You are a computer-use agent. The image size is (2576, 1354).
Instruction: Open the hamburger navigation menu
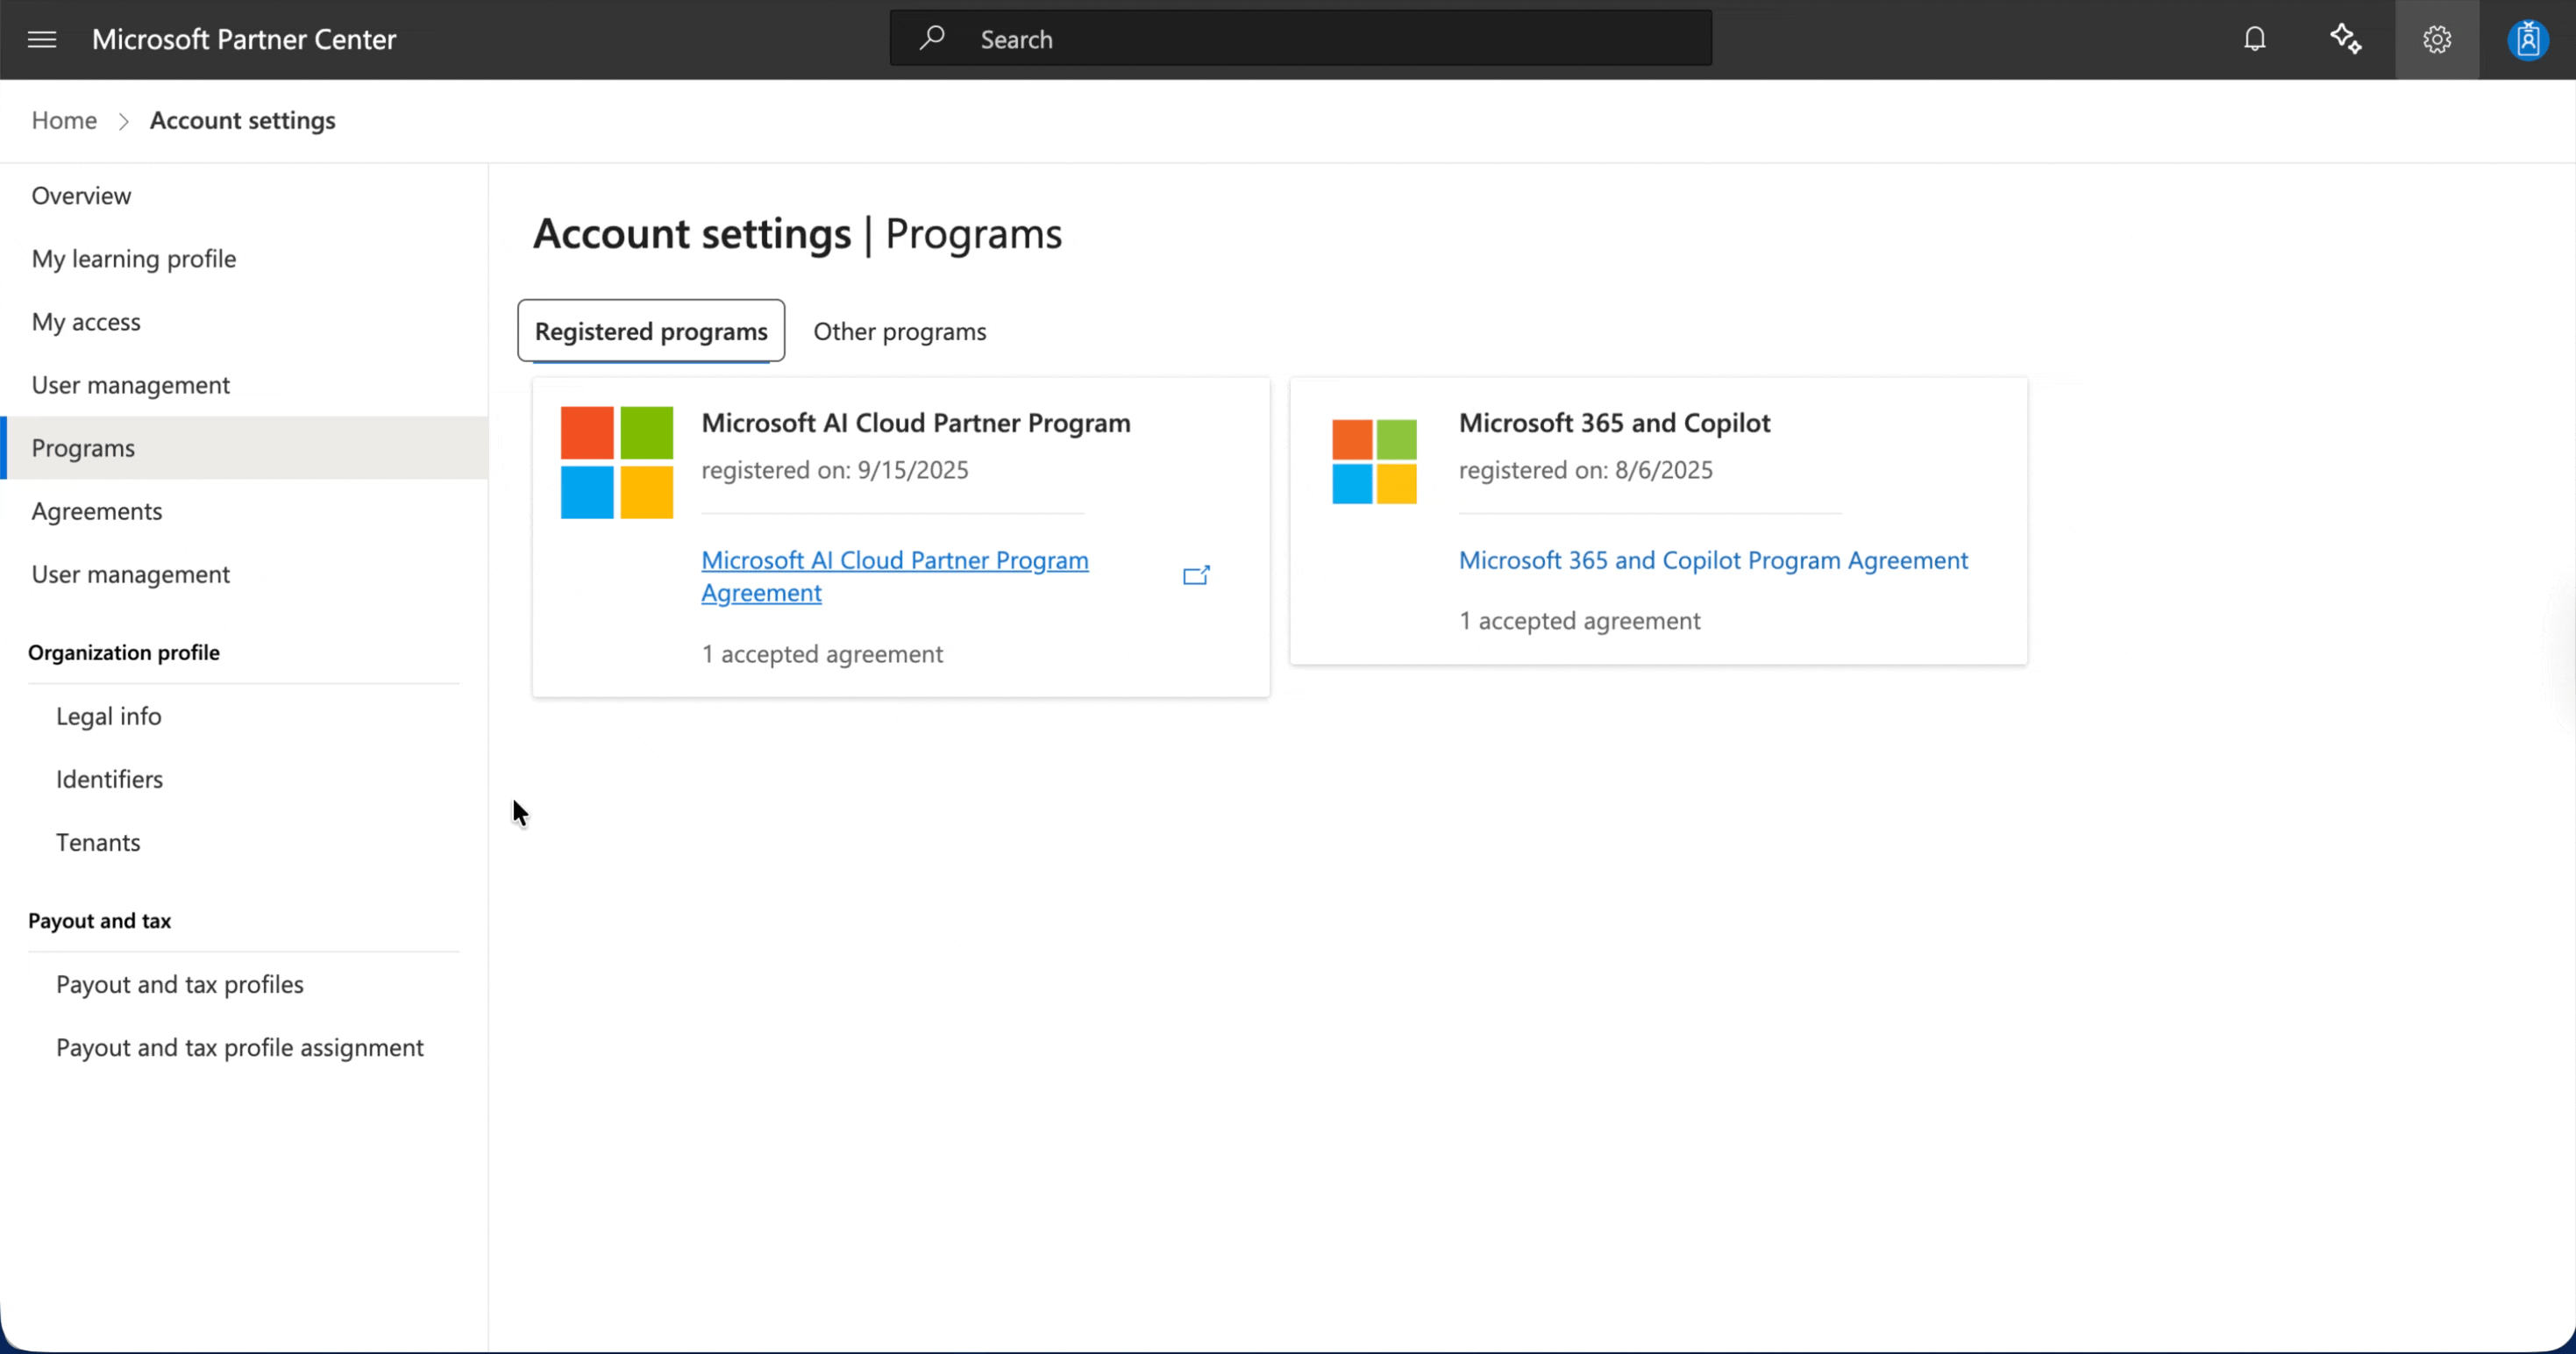point(41,39)
